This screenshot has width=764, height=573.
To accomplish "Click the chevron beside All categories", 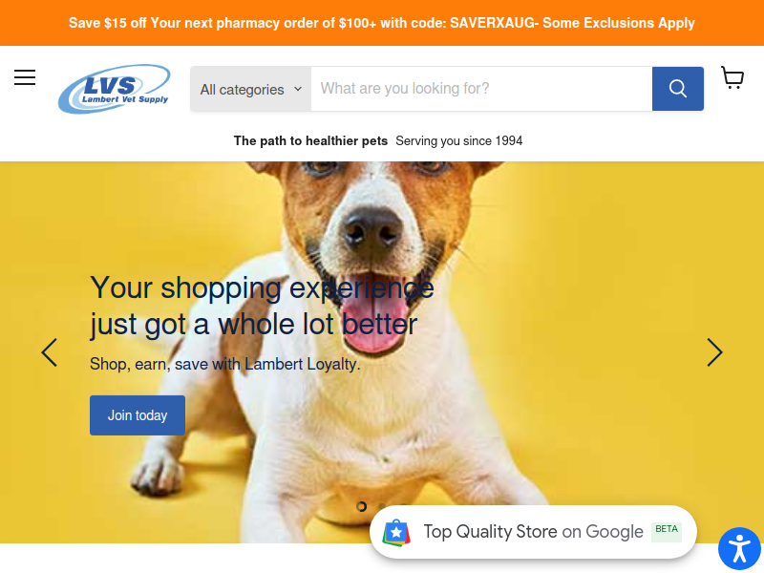I will pos(298,89).
